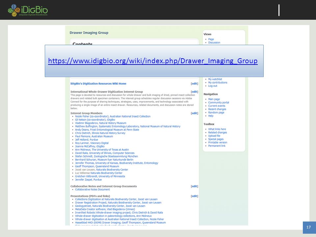The height and width of the screenshot is (237, 316).
Task: Open Related changes in Toolbox
Action: [218, 133]
